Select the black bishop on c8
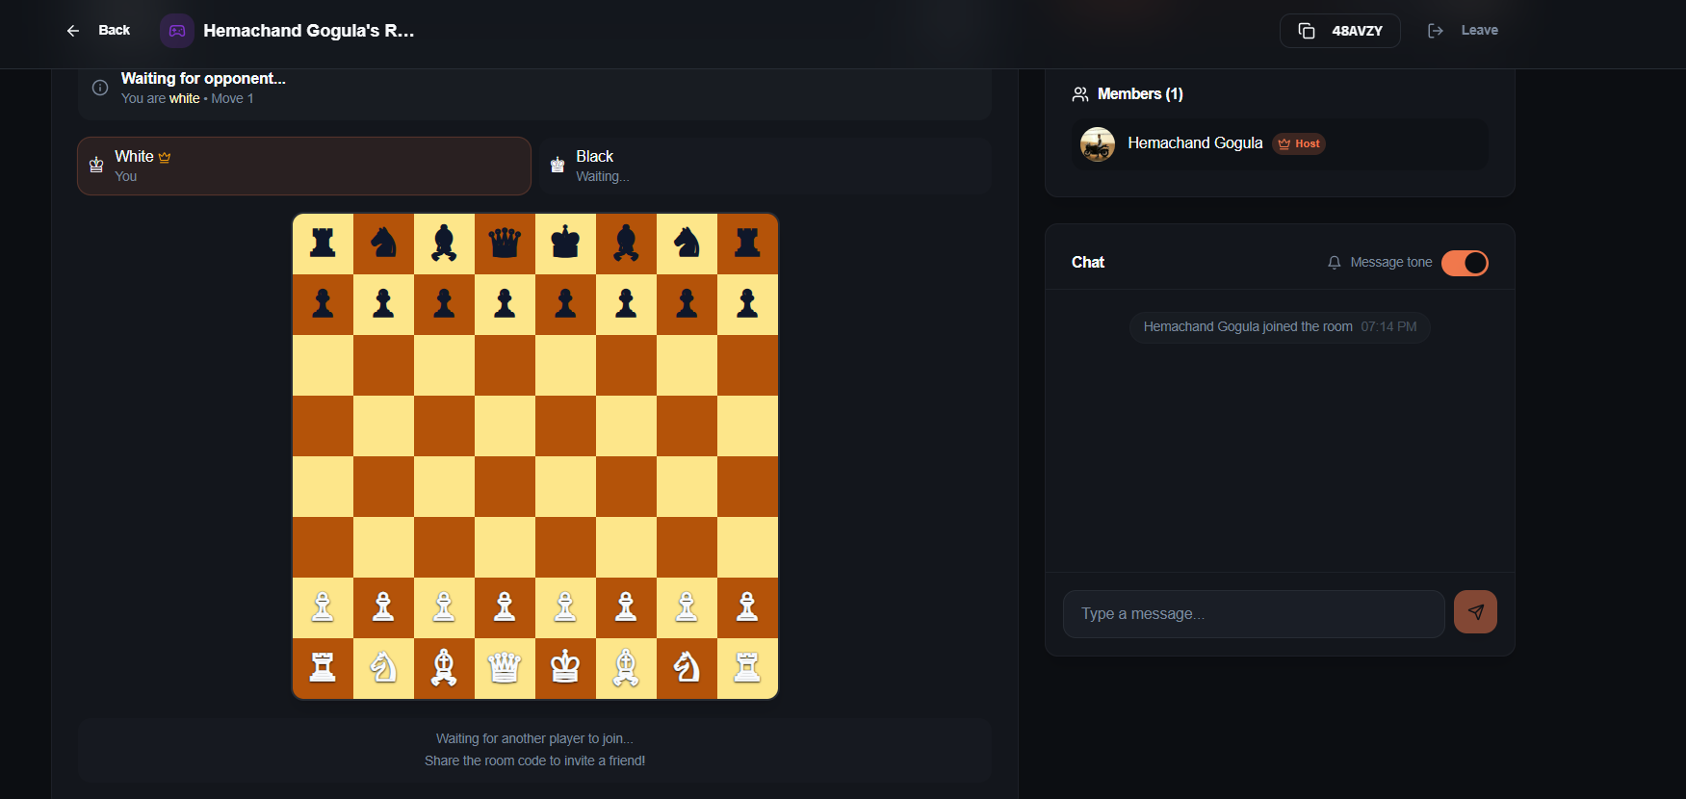1686x799 pixels. 444,244
